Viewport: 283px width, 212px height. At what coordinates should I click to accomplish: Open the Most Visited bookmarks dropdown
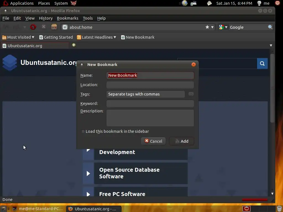point(18,37)
